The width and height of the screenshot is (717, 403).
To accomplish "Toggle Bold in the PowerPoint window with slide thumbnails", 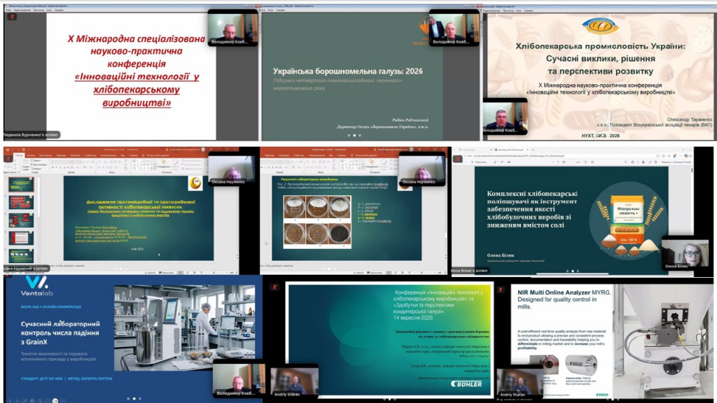I will (53, 167).
